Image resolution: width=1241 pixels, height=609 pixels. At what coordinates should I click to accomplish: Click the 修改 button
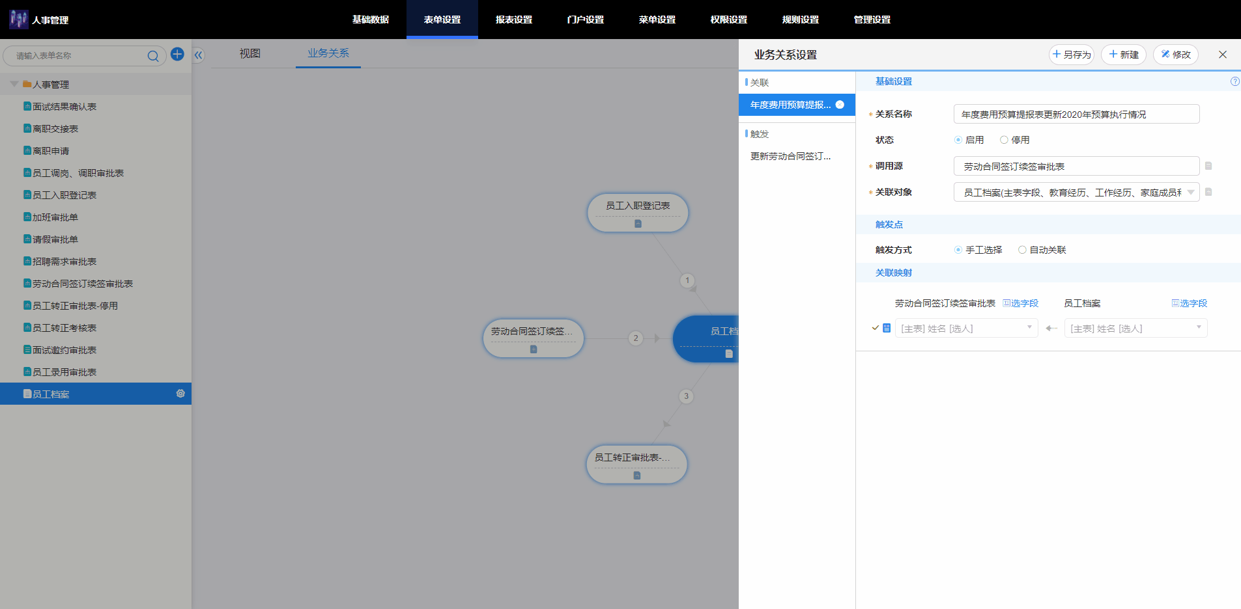1176,55
